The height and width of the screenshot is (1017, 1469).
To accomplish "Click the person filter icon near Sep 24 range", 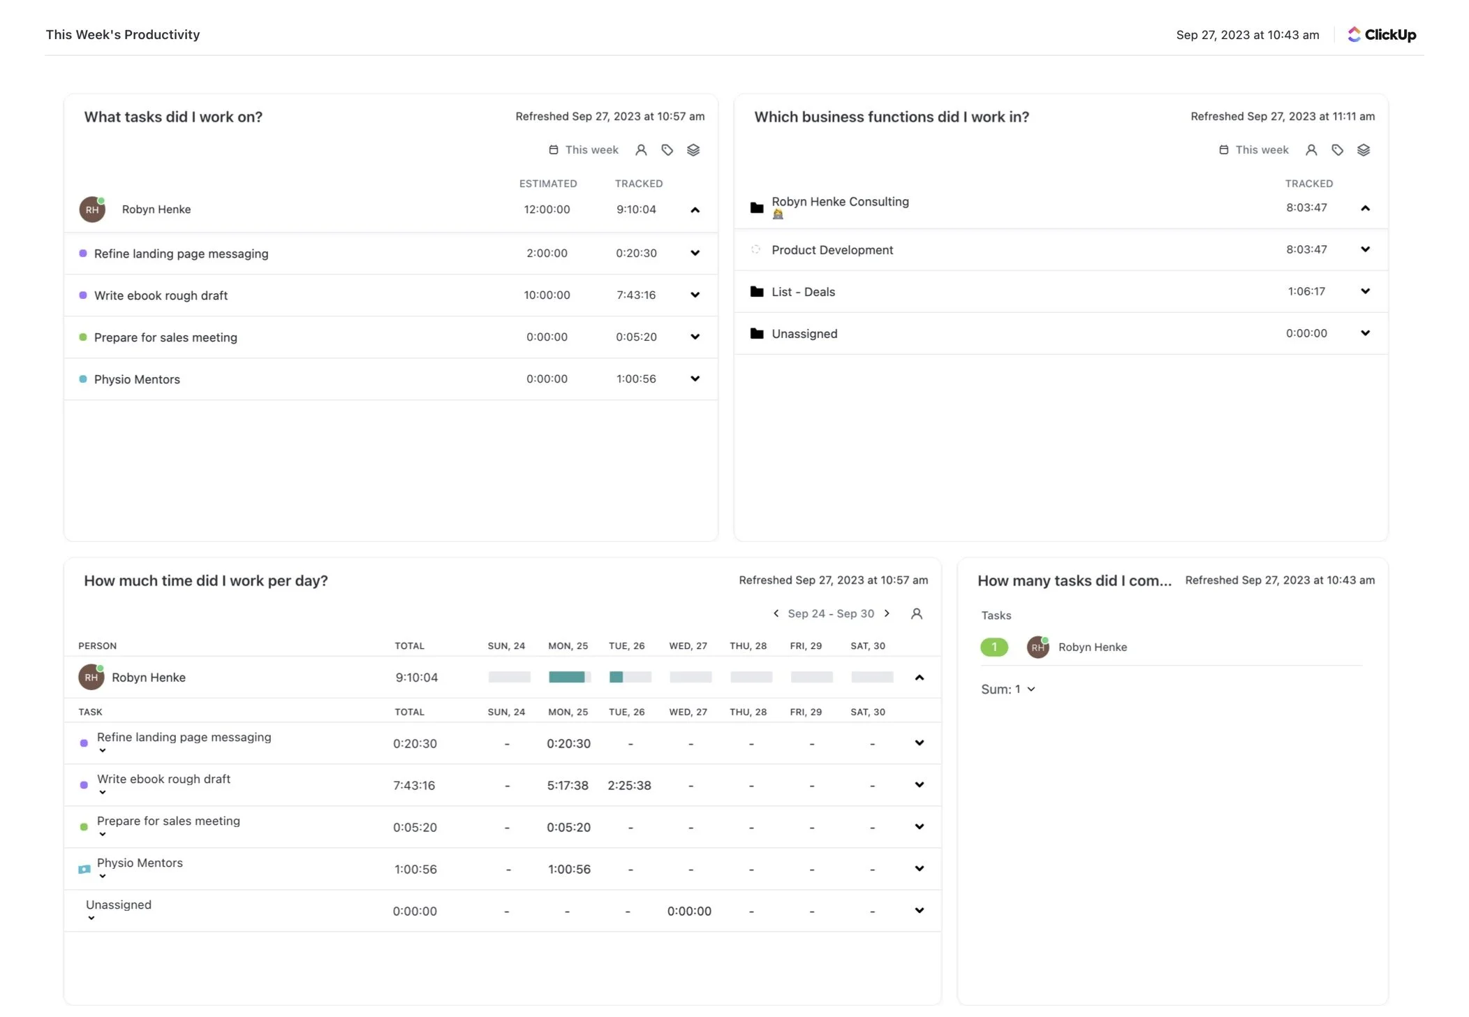I will [x=917, y=613].
